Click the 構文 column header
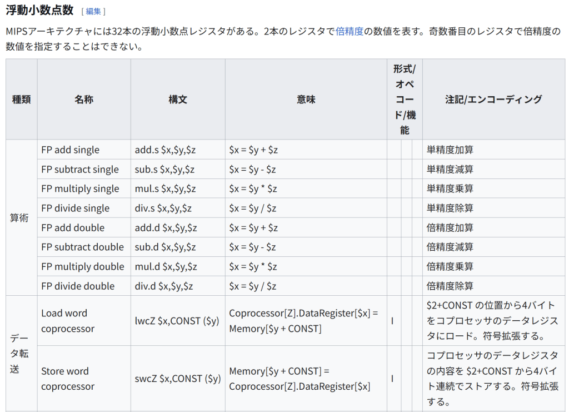 coord(178,100)
